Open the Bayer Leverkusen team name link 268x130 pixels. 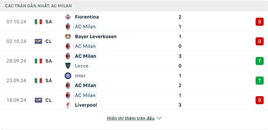click(x=96, y=36)
